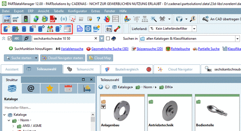The image size is (241, 131).
Task: Open the favorites star tab in Struktur
Action: pyautogui.click(x=49, y=89)
